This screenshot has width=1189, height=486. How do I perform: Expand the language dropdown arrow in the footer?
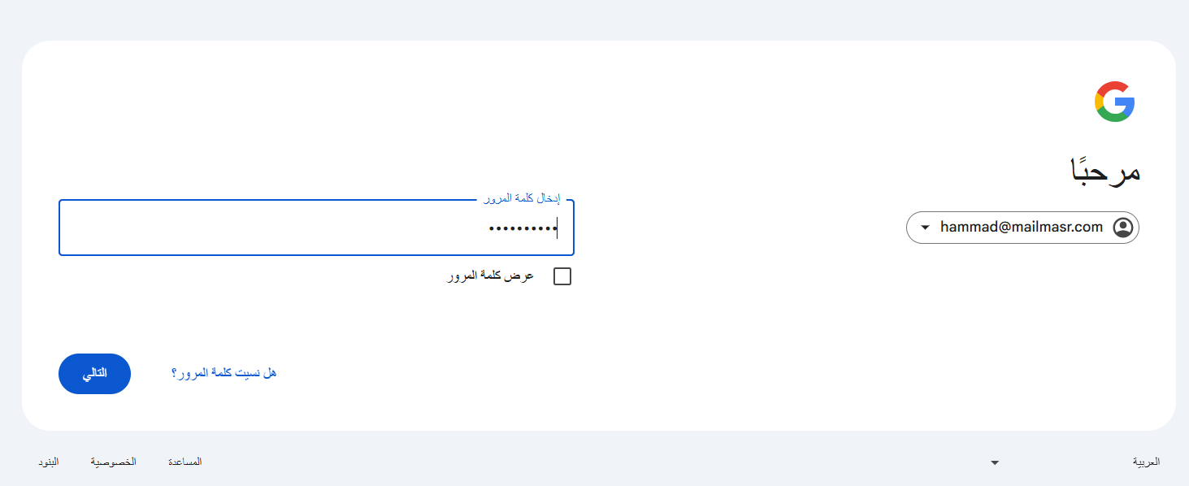995,462
